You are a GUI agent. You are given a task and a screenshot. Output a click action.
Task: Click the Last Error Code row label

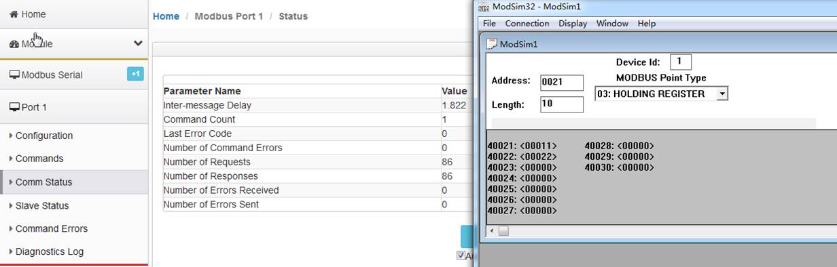[197, 133]
